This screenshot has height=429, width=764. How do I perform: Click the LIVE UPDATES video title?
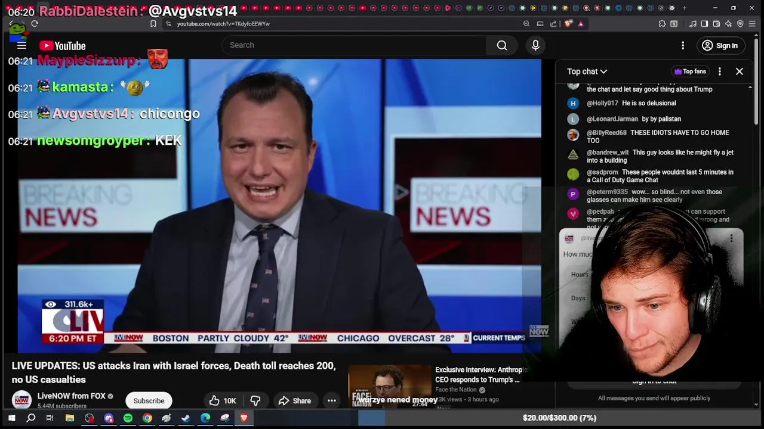174,372
